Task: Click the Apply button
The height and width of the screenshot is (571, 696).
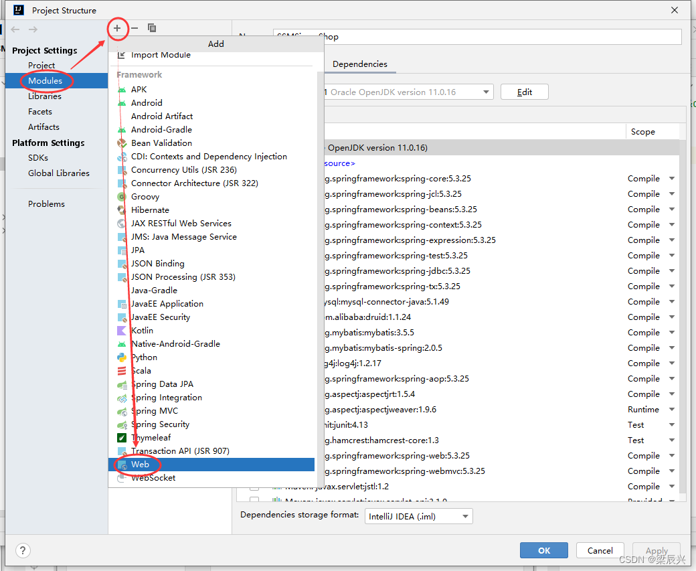Action: (x=657, y=550)
